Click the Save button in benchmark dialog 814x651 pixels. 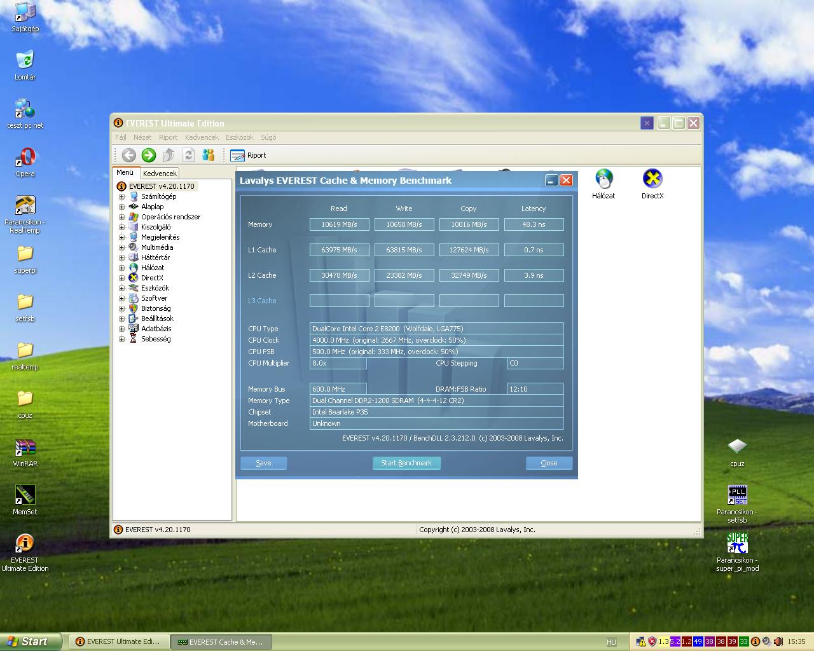(263, 463)
